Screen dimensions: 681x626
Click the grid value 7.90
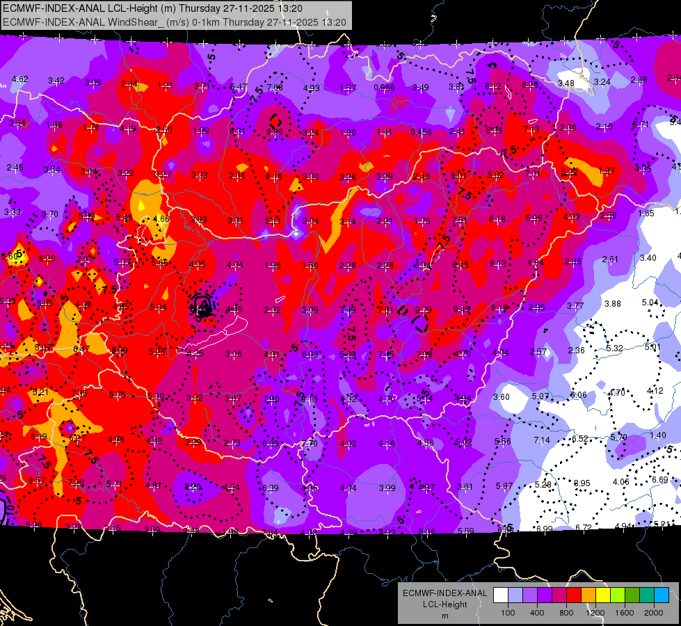(x=271, y=399)
